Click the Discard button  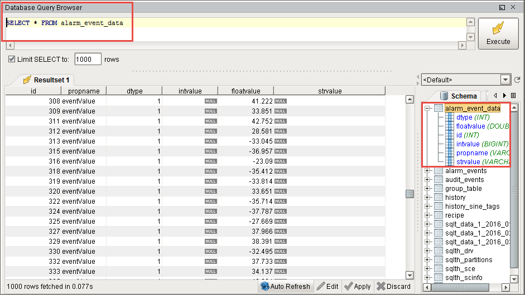(x=393, y=286)
